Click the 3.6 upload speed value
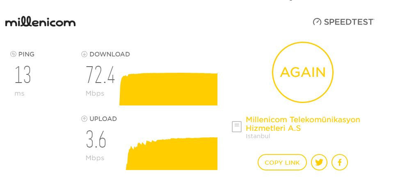407x188 pixels. click(x=96, y=139)
